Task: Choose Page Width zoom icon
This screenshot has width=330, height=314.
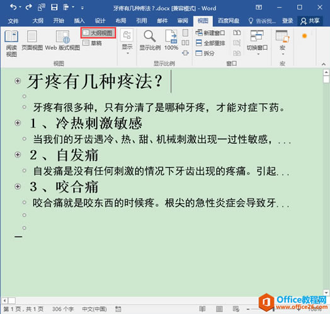Action: tap(185, 53)
